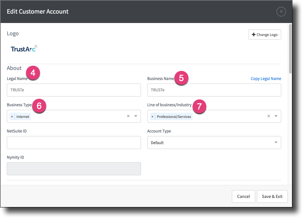Click the plus icon on Change Logo

254,35
